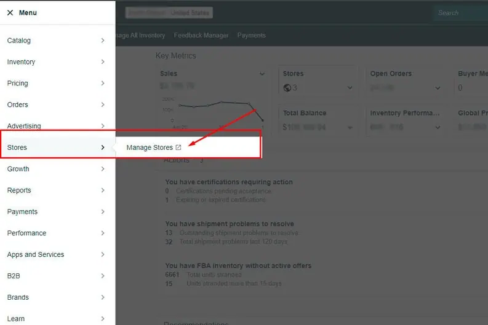Click 'Total units stranded' text

(214, 275)
